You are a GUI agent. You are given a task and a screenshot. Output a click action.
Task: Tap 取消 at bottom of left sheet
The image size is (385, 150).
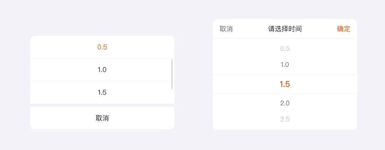(102, 118)
